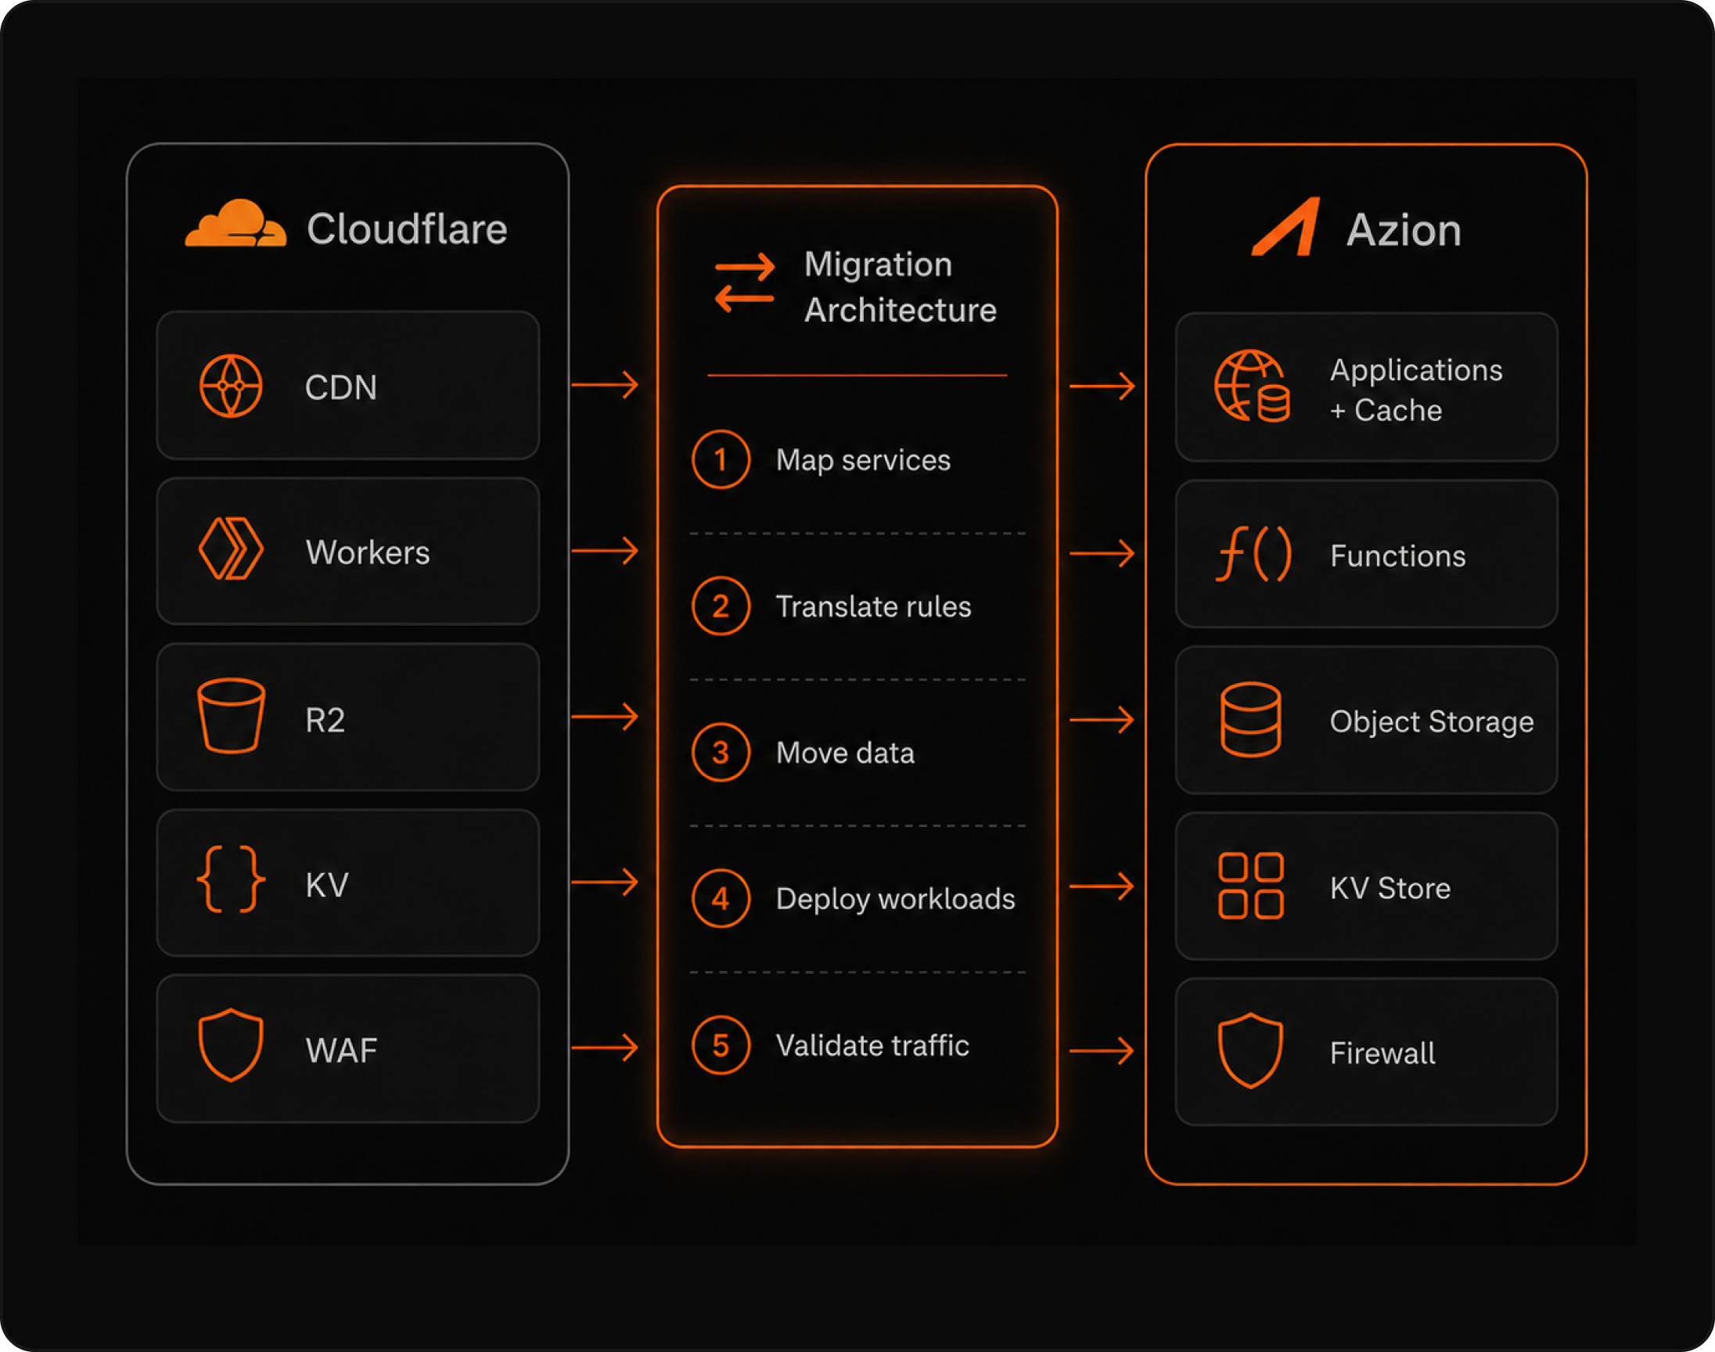Click the Azion heading text
The width and height of the screenshot is (1715, 1352).
pos(1404,230)
